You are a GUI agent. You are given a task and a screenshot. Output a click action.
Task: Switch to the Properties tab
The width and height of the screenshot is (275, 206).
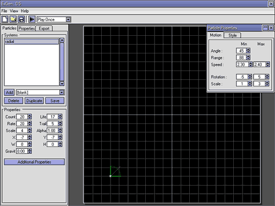coord(26,29)
